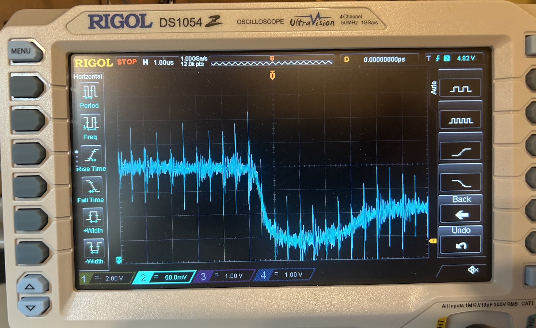This screenshot has height=328, width=536.
Task: Toggle channel 4 at 1.00 V
Action: 286,275
